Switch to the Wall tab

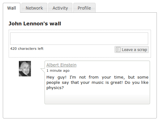[x=11, y=8]
